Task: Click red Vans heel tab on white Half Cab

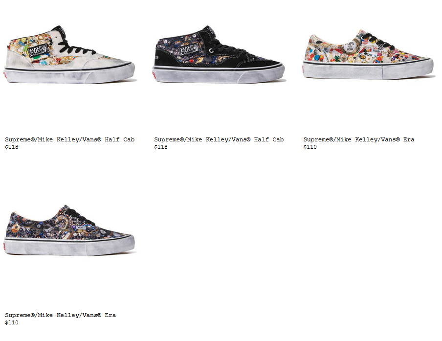Action: pyautogui.click(x=5, y=74)
